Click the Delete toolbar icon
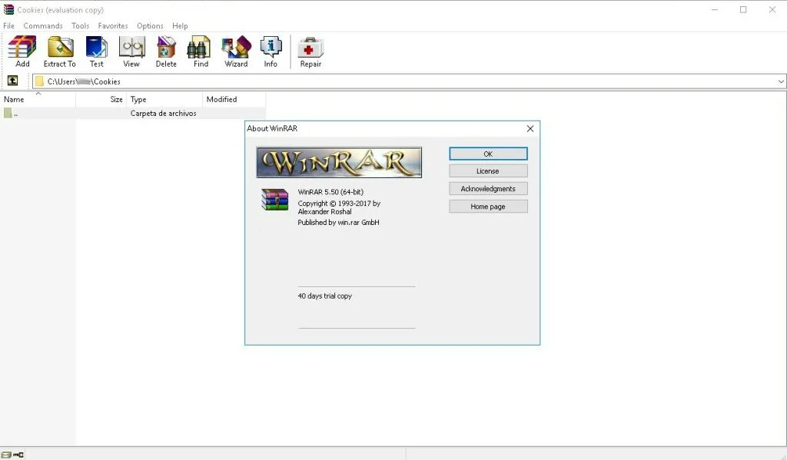The image size is (787, 460). pyautogui.click(x=166, y=51)
